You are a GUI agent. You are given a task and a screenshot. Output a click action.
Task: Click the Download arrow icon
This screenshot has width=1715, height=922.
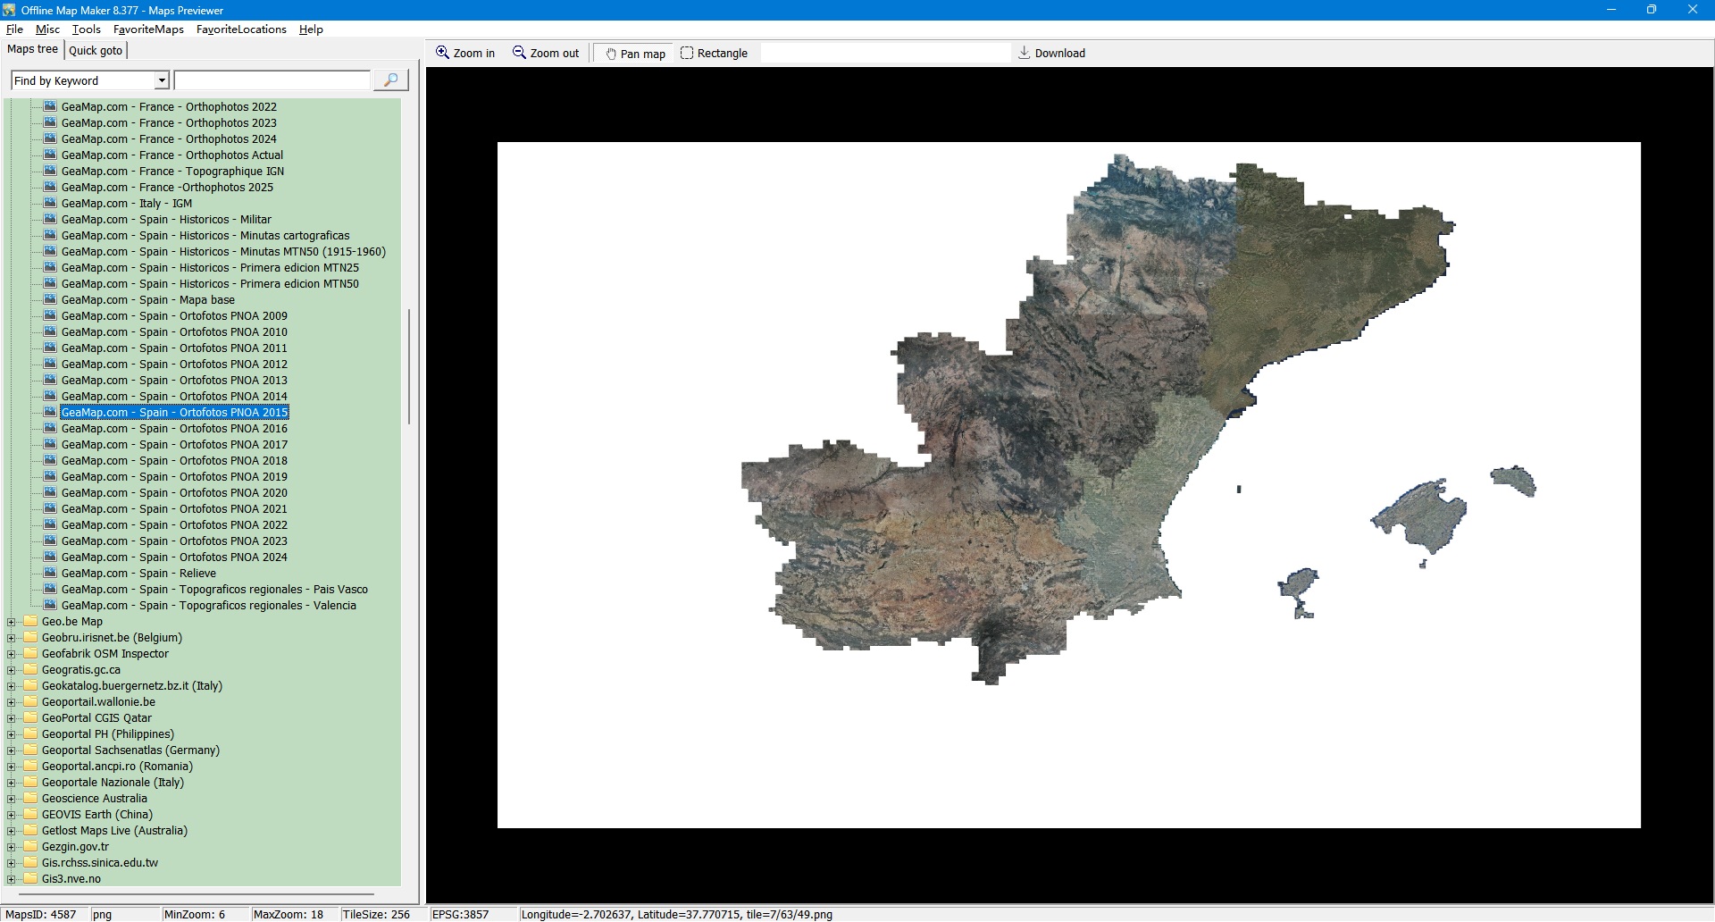[1025, 53]
